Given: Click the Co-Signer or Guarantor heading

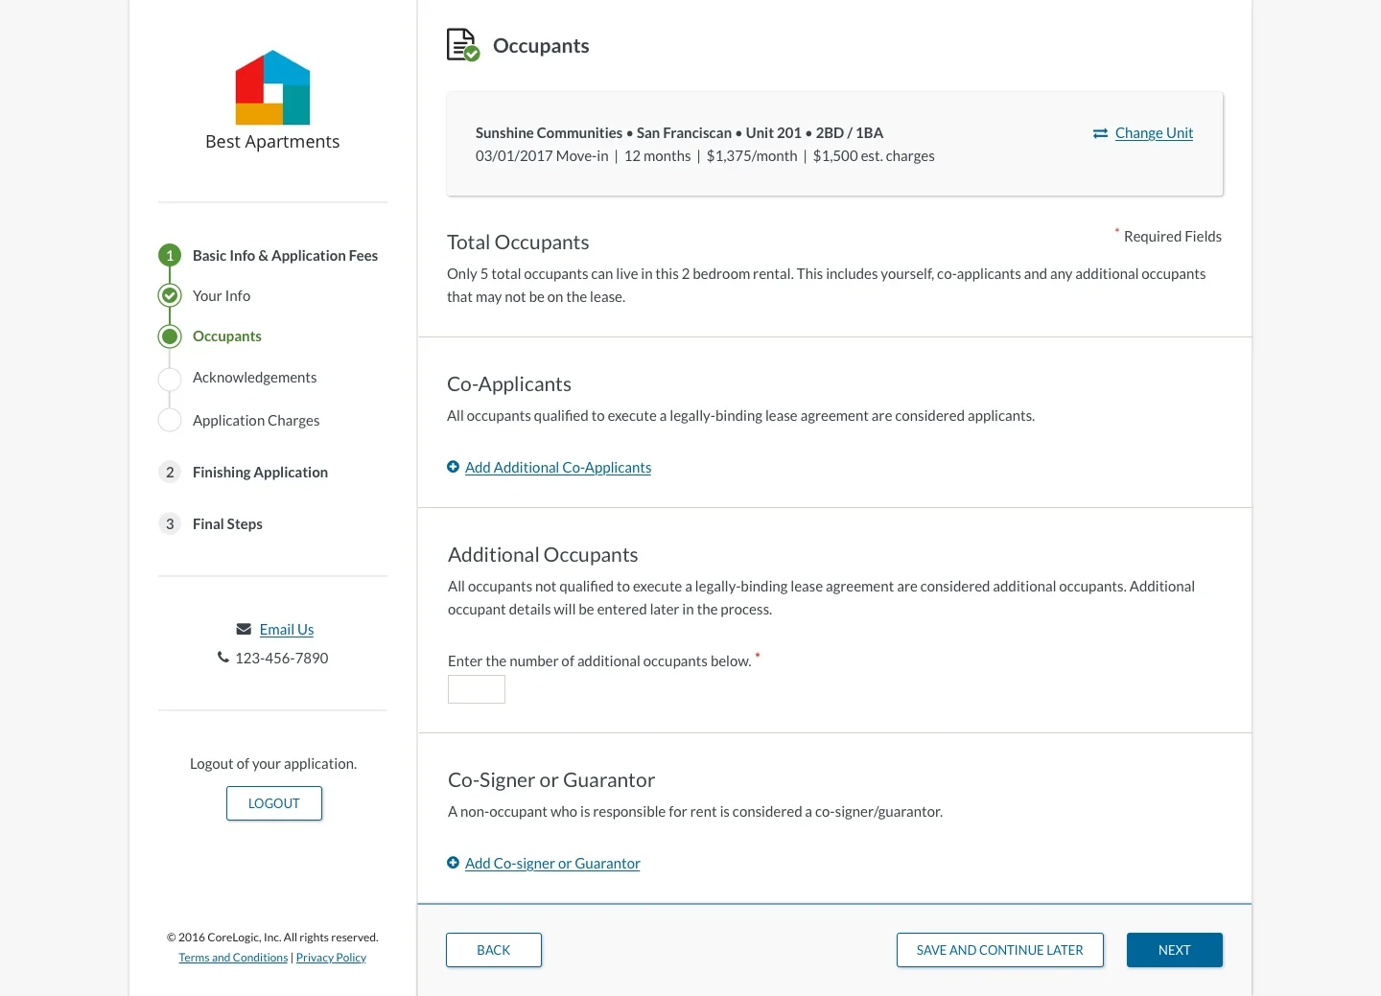Looking at the screenshot, I should (x=551, y=780).
